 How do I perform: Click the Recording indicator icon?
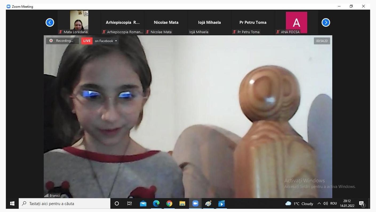pyautogui.click(x=51, y=41)
